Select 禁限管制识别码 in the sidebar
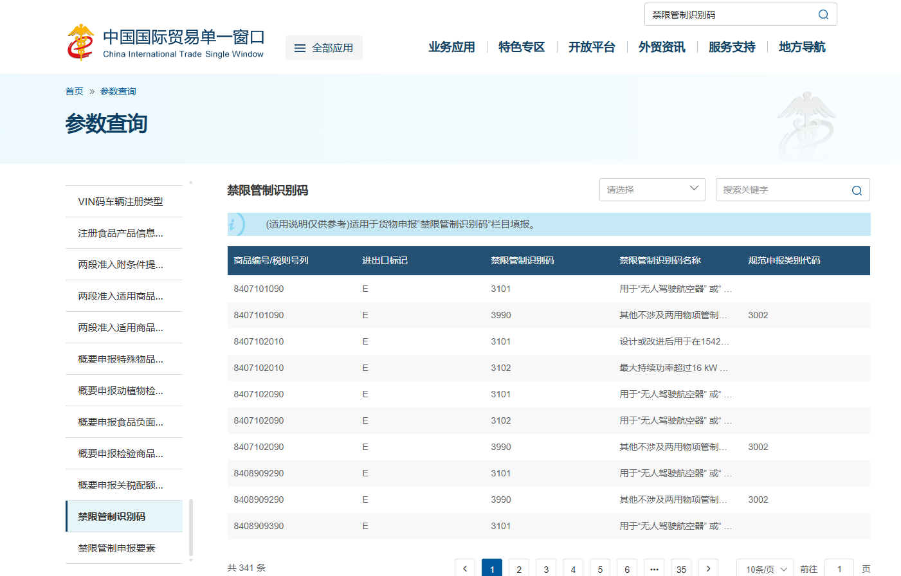The height and width of the screenshot is (576, 901). [x=124, y=516]
